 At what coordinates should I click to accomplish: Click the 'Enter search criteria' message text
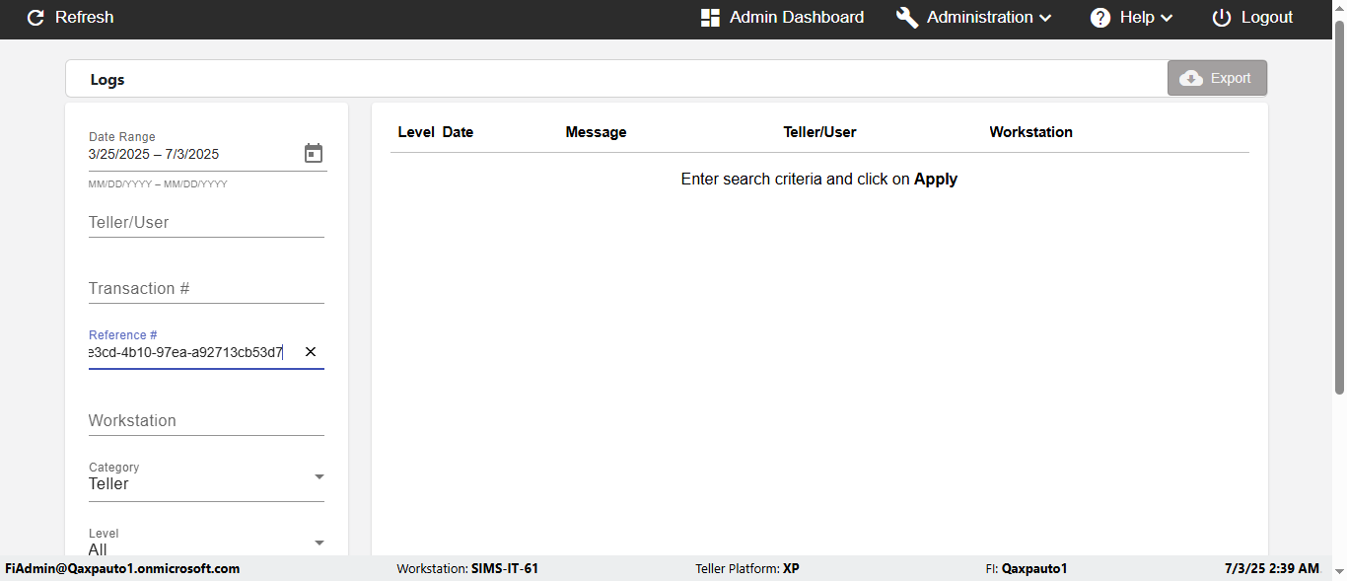819,180
